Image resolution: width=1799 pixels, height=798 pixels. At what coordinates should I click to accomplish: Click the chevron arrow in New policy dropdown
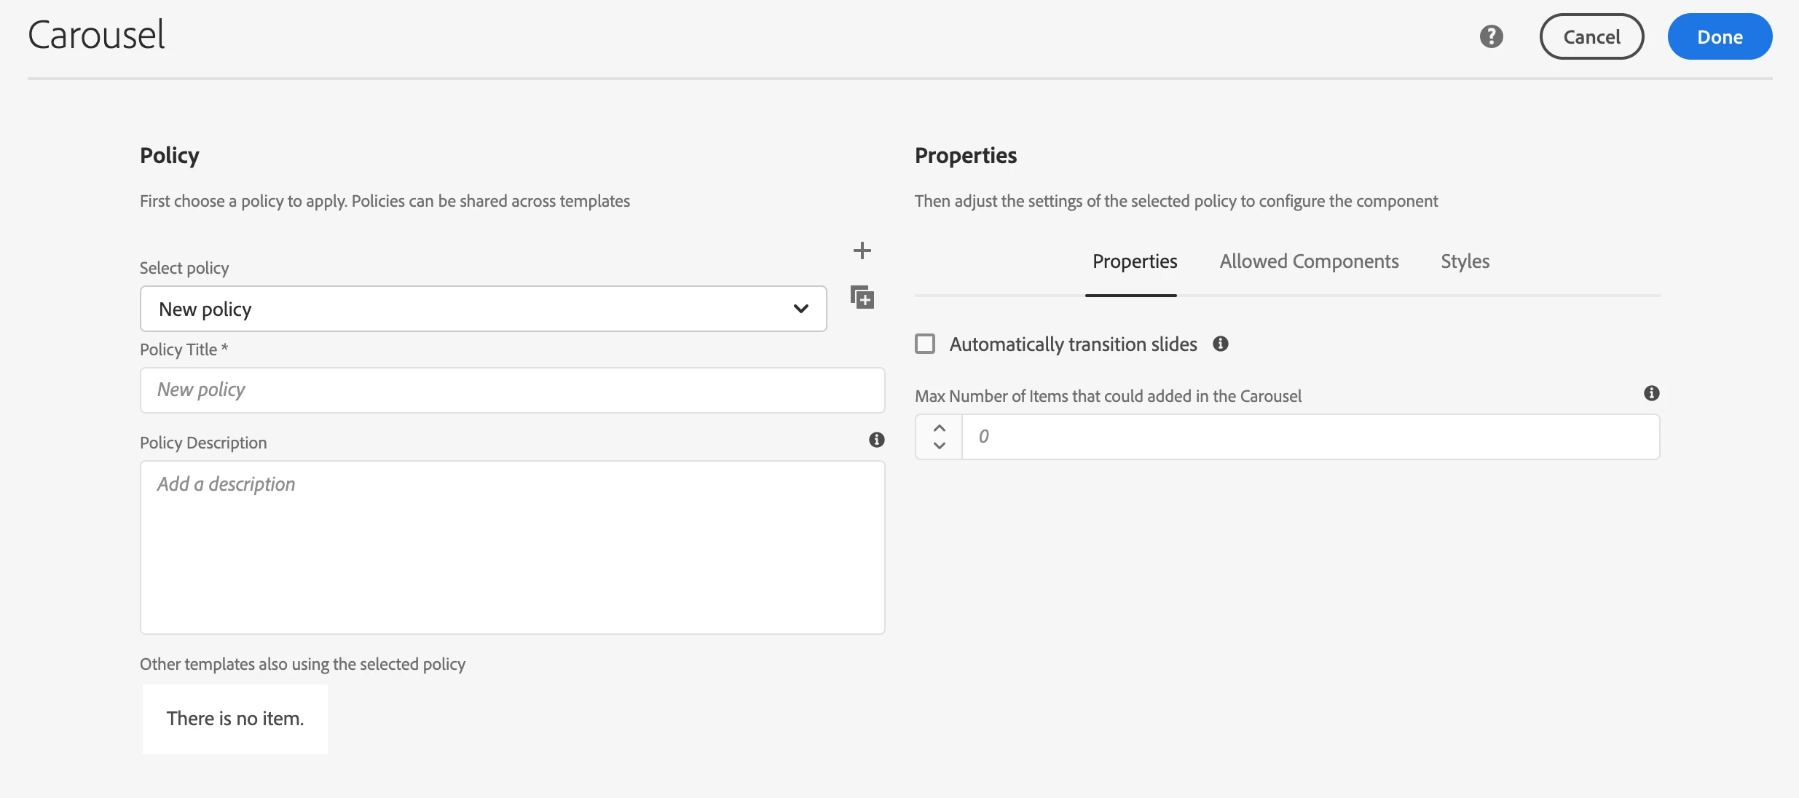[x=800, y=309]
